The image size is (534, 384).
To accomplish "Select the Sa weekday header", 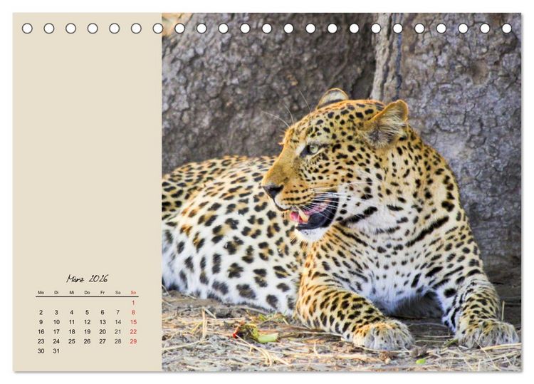I will point(117,293).
